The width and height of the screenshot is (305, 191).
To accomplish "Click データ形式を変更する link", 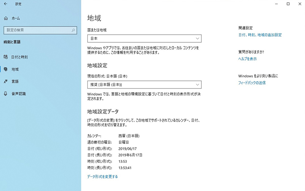I will [103, 177].
